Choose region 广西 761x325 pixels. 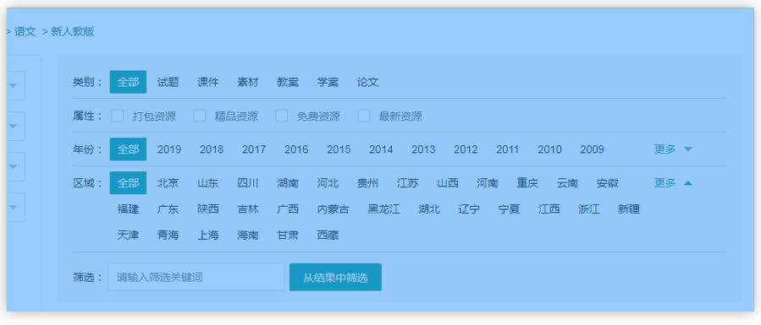tap(288, 209)
